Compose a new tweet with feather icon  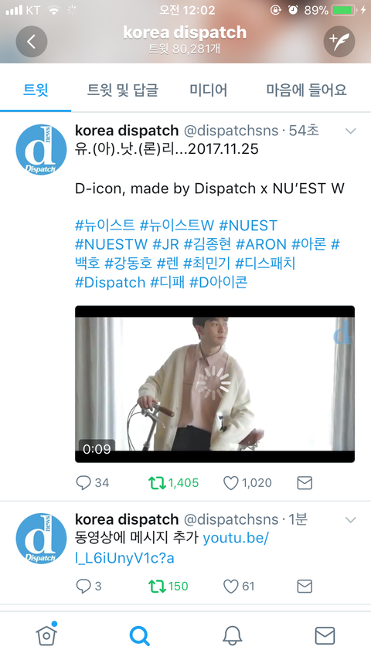click(339, 41)
